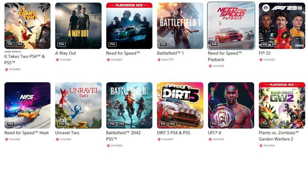Open the NFS Heat cover thumbnail

click(27, 105)
